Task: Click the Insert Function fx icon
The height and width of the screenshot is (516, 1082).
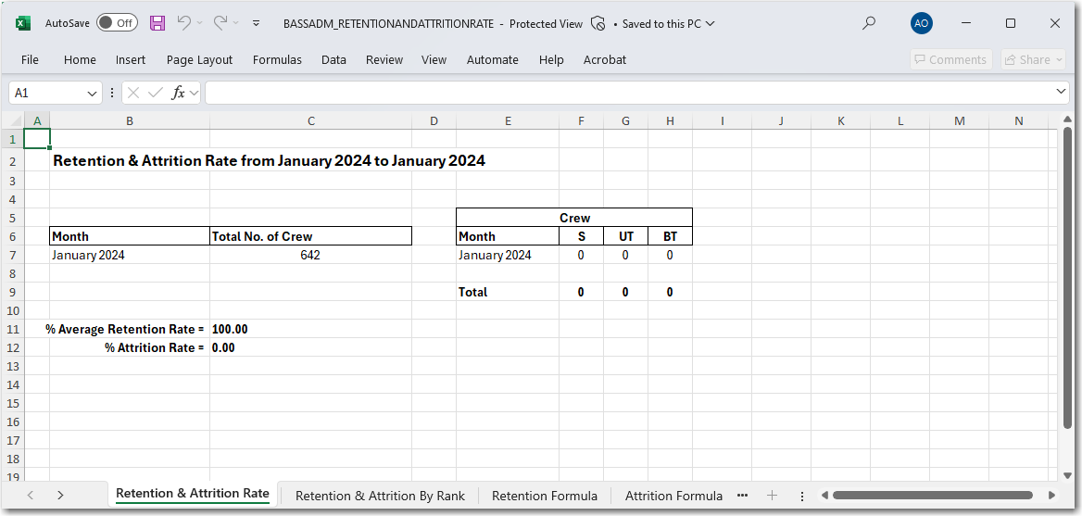Action: click(x=179, y=93)
